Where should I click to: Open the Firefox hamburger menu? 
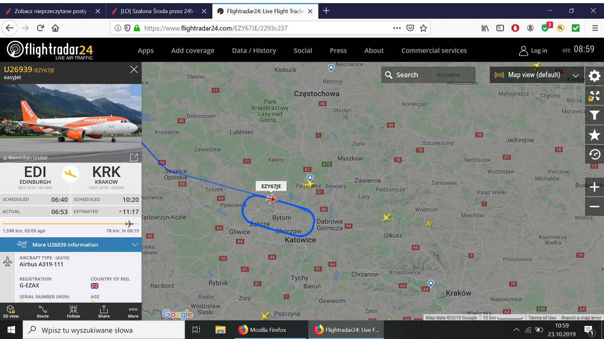(595, 28)
